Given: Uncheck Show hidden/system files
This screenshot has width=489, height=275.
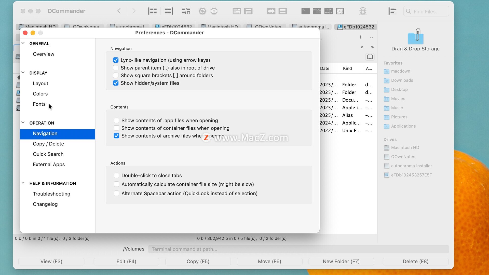Looking at the screenshot, I should pos(116,83).
